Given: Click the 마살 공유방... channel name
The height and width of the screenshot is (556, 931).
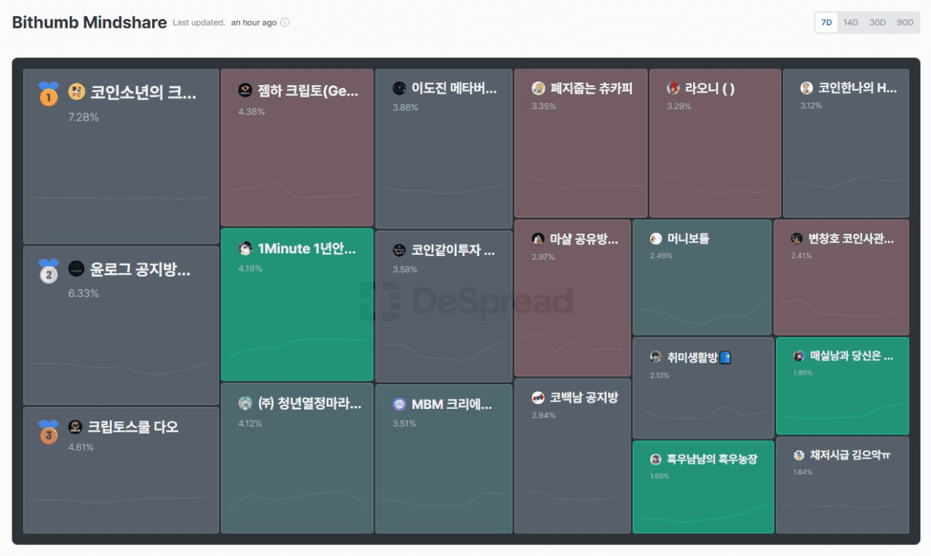Looking at the screenshot, I should click(584, 239).
